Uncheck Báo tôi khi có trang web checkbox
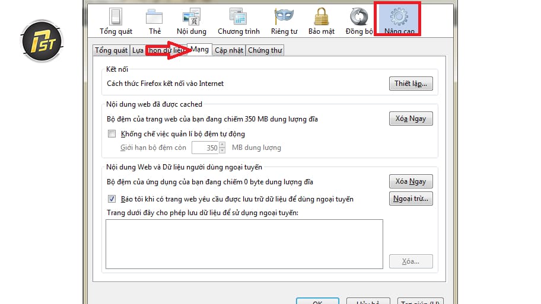This screenshot has width=541, height=304. pos(112,199)
